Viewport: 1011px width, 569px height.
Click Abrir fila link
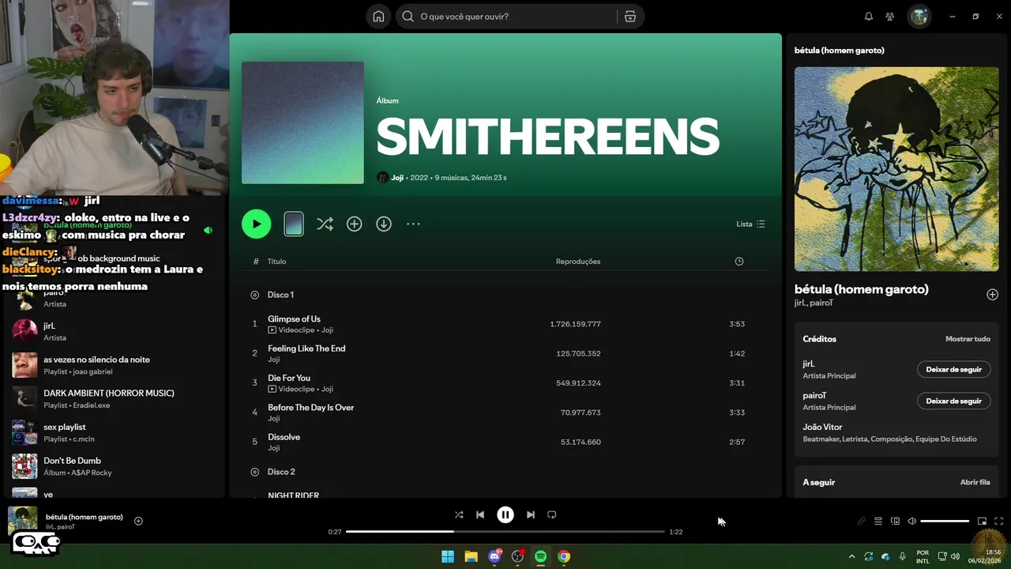pos(975,482)
